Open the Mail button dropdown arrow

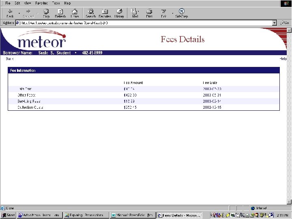[x=138, y=11]
